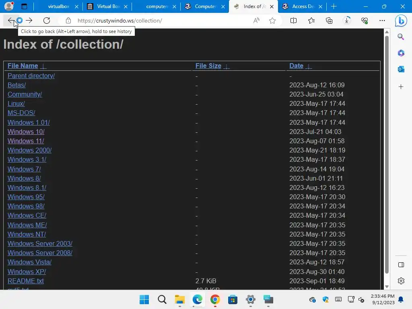Switch to the virtualbox tab
The image size is (412, 309).
tap(58, 6)
